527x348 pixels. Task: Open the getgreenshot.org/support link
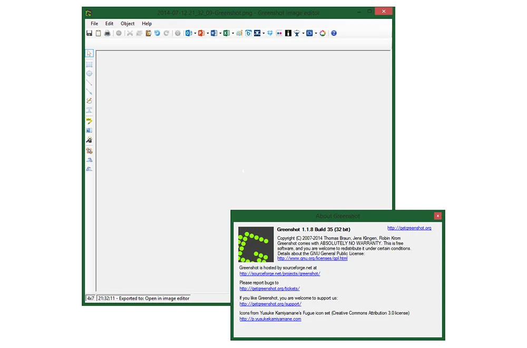(270, 304)
